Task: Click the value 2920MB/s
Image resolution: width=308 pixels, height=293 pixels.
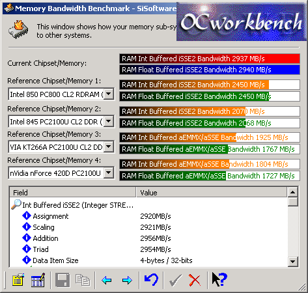Action: coord(156,216)
